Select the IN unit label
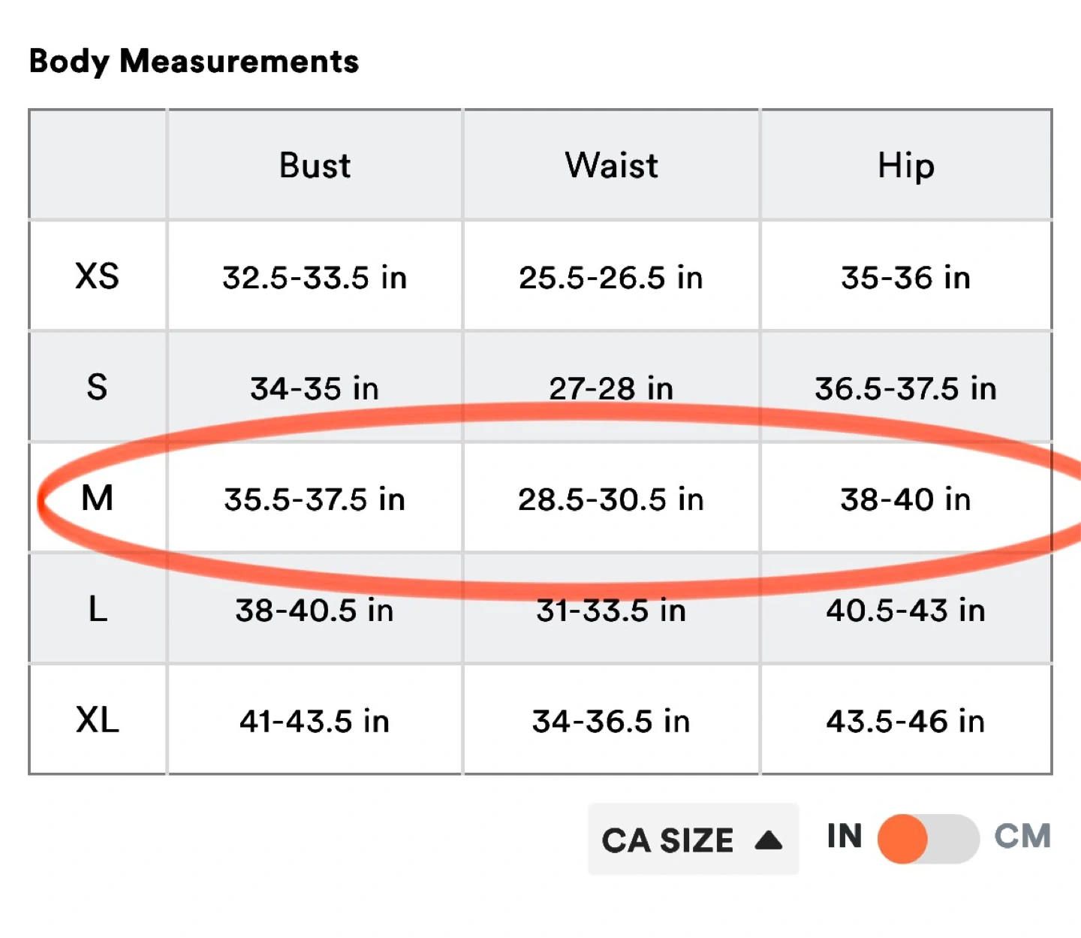 [x=845, y=836]
